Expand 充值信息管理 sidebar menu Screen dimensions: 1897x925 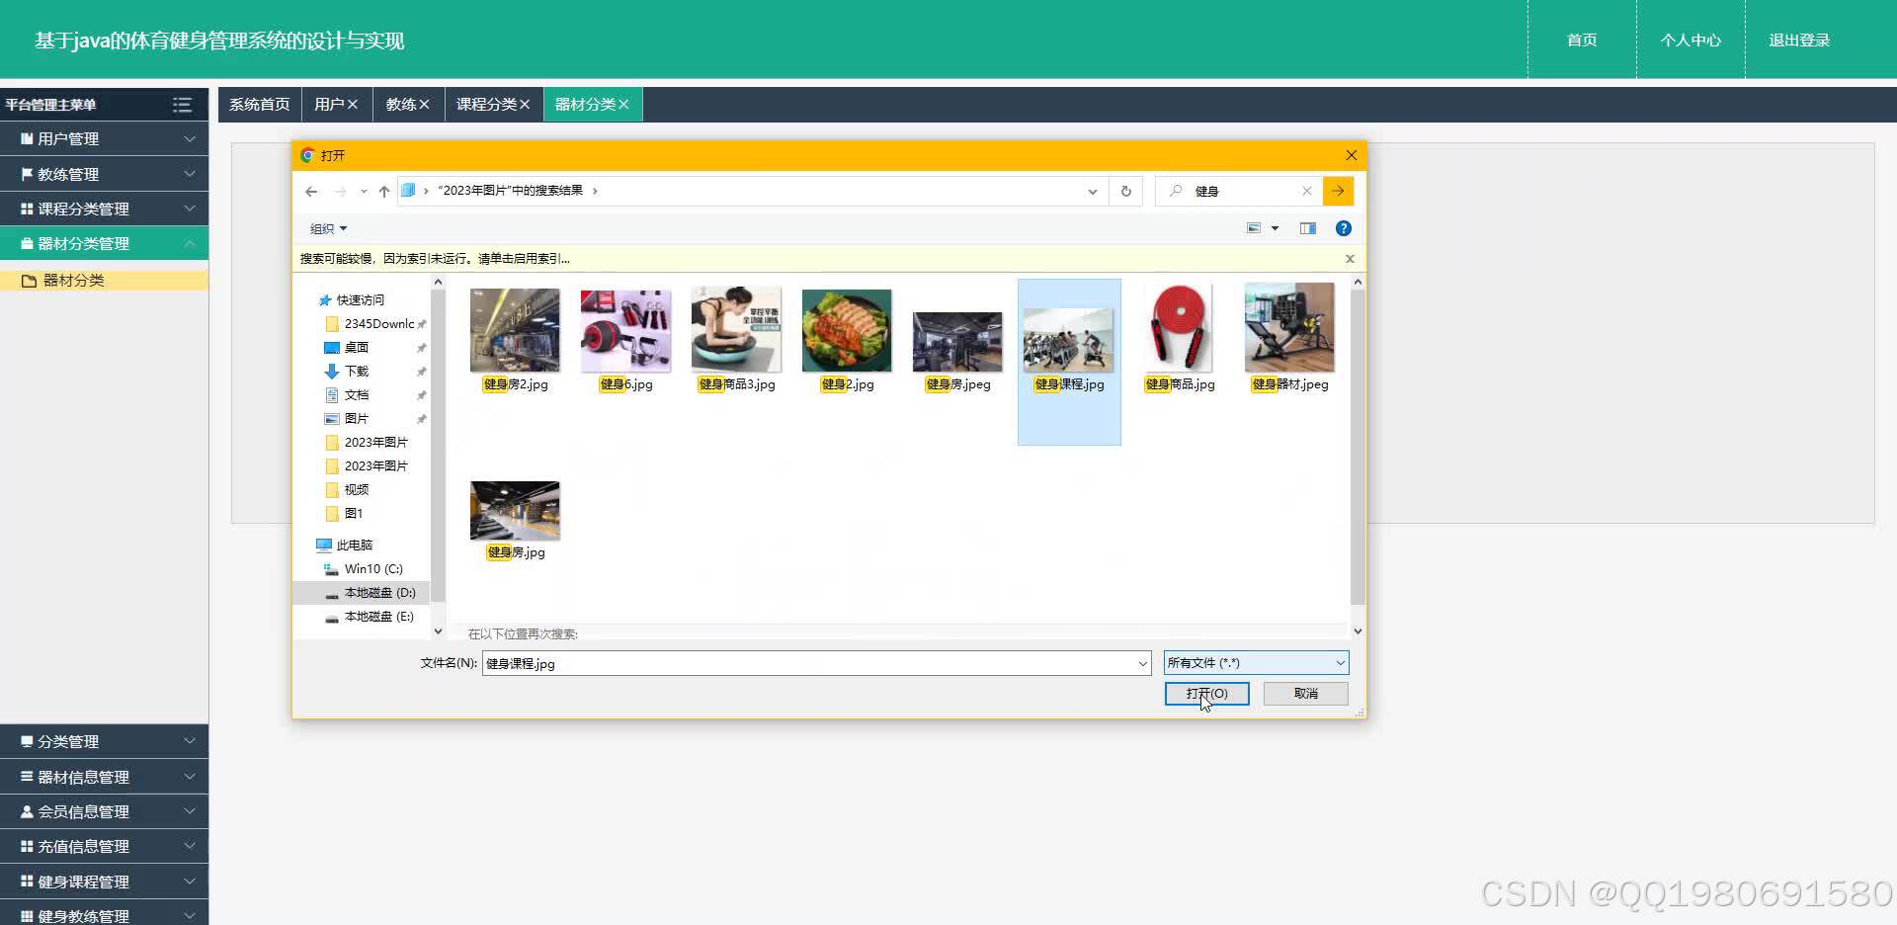coord(104,846)
